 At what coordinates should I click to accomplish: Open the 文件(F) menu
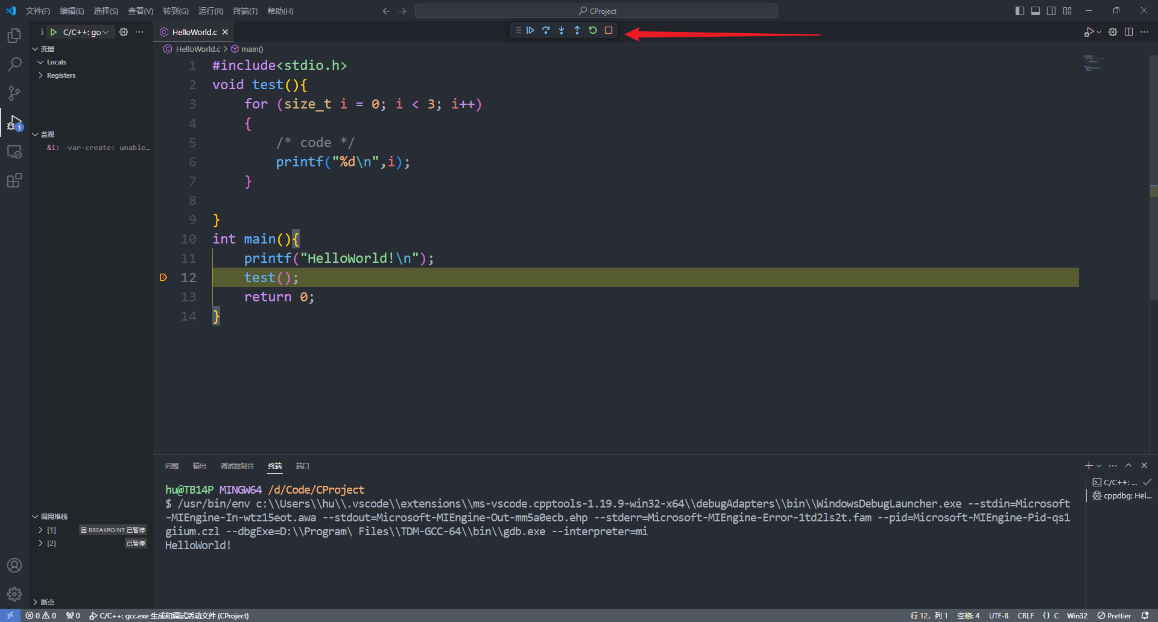coord(38,11)
